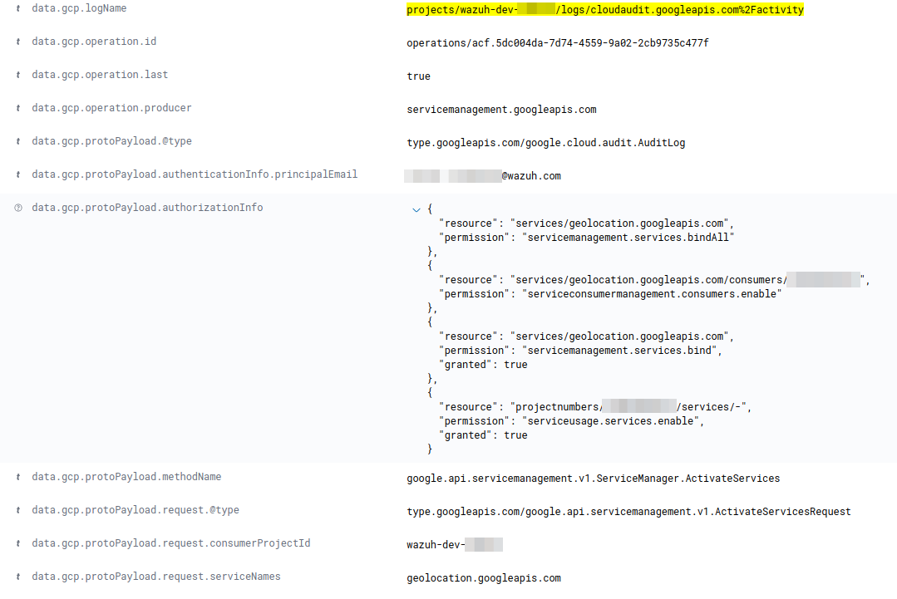Select the protoPayload.methodName field name
Image resolution: width=897 pixels, height=599 pixels.
tap(126, 477)
